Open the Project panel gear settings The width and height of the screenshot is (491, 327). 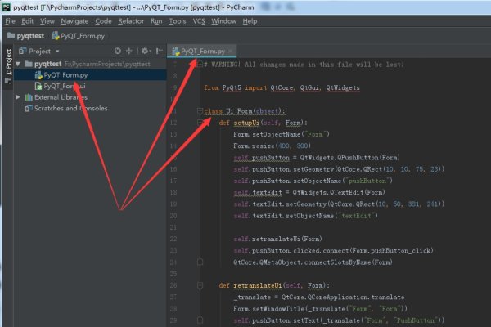tap(146, 51)
